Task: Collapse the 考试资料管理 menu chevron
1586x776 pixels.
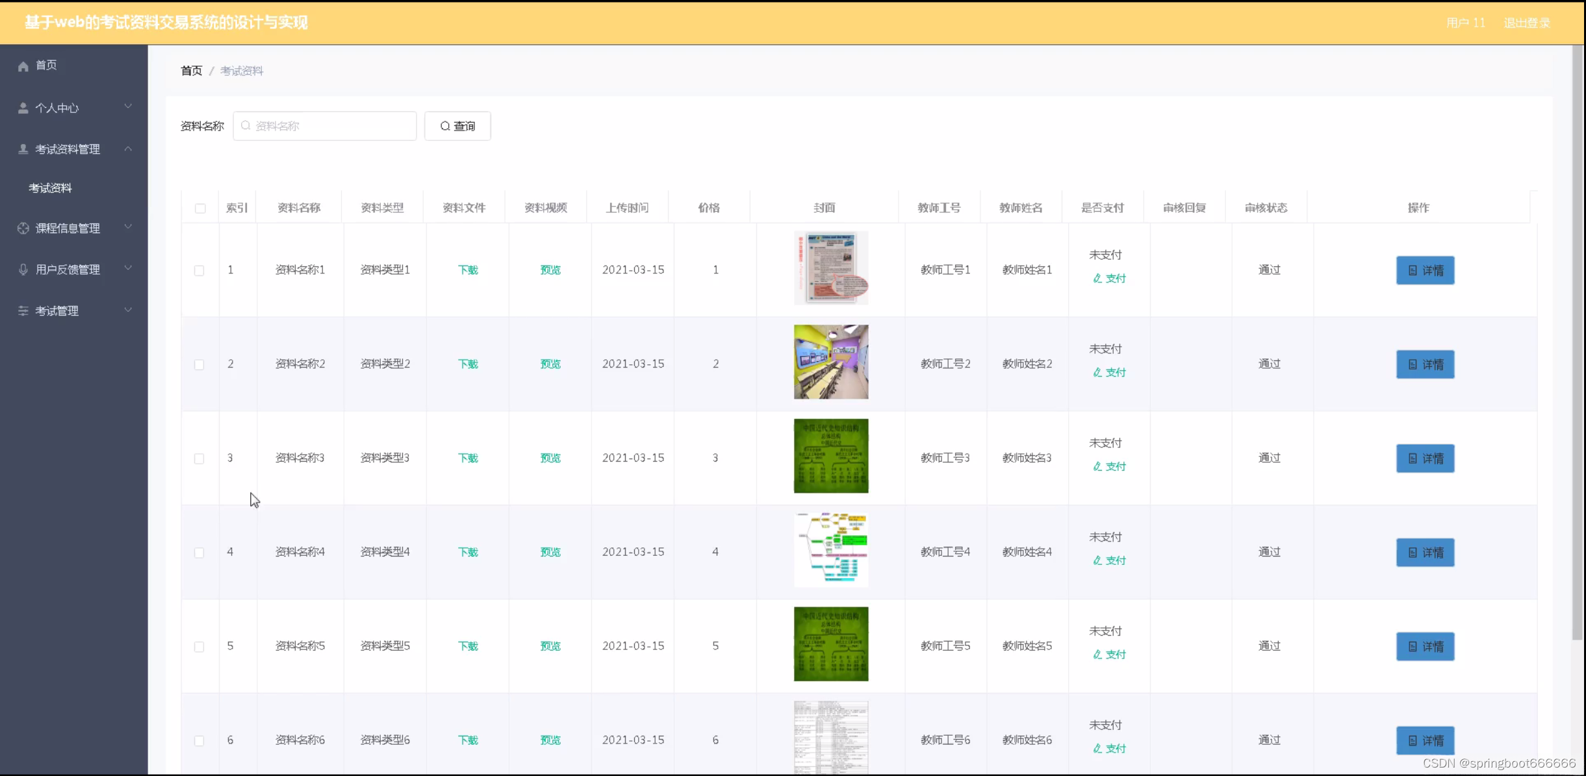Action: (128, 149)
